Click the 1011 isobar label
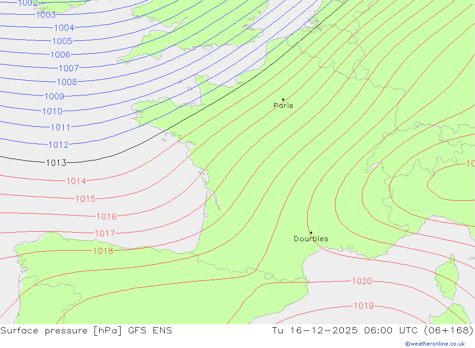 (x=61, y=128)
